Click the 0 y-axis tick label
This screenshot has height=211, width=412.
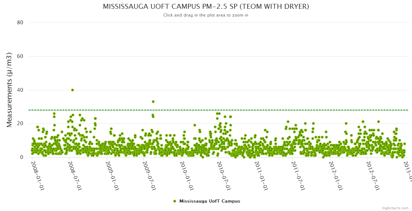21,158
